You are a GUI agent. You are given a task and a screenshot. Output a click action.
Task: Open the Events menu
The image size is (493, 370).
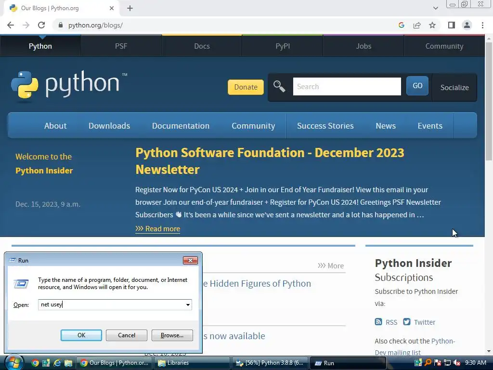(x=430, y=126)
